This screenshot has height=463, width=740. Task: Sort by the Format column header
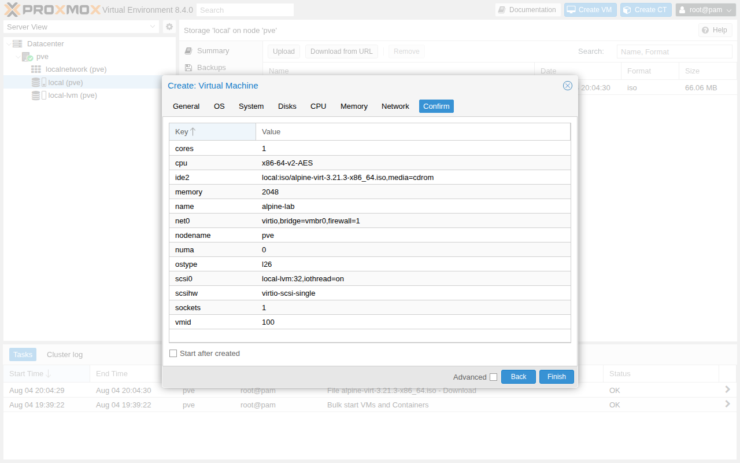650,71
